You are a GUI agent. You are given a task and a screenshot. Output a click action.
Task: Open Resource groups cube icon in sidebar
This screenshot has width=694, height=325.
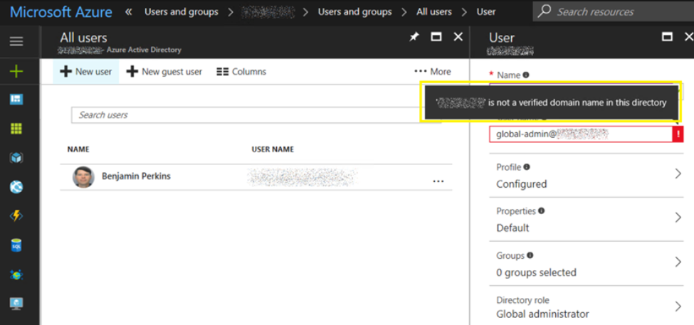coord(16,158)
